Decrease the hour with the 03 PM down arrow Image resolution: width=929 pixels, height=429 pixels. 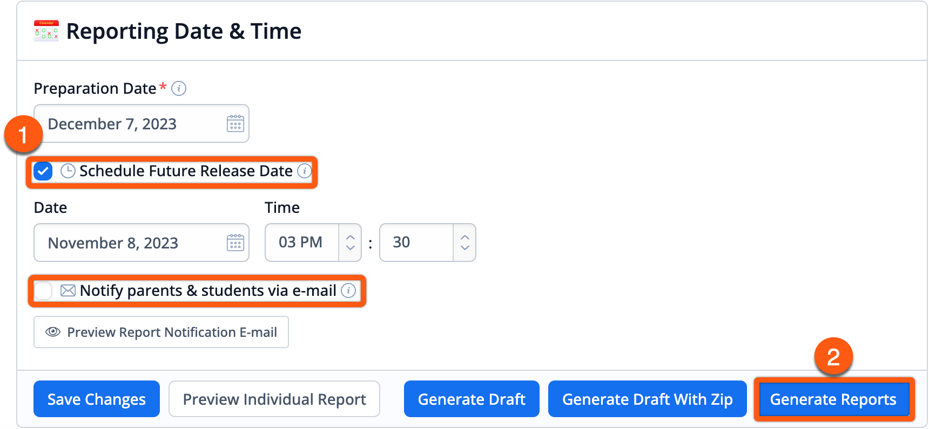[351, 248]
